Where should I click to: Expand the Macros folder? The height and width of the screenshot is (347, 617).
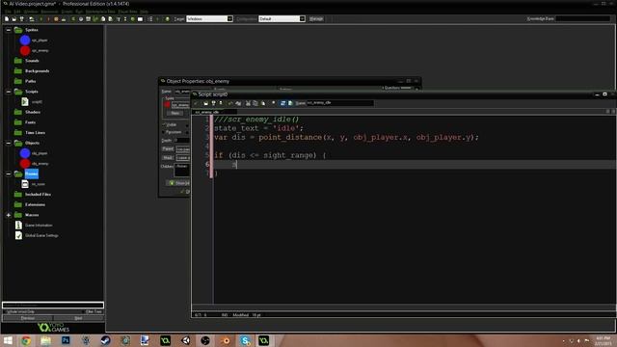(9, 215)
